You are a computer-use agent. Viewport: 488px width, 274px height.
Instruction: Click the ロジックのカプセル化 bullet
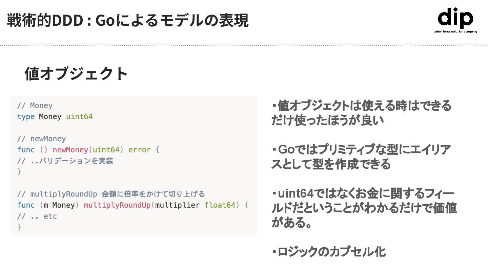click(329, 252)
